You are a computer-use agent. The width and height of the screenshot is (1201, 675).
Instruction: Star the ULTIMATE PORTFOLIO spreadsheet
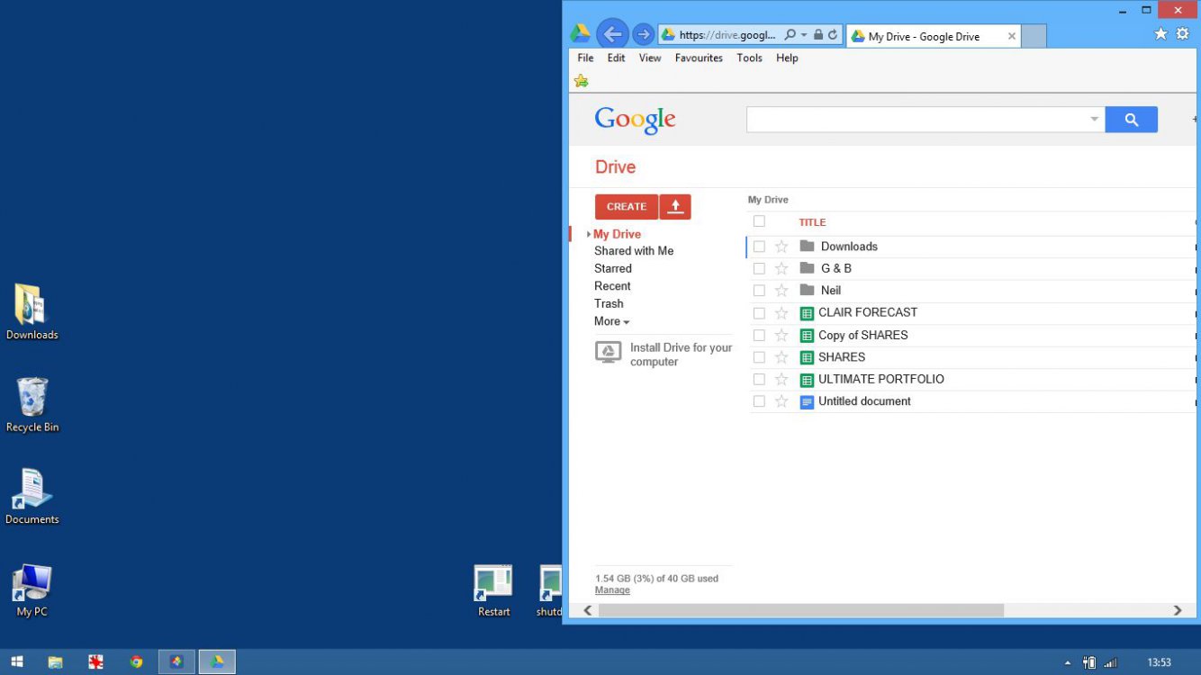click(x=781, y=380)
